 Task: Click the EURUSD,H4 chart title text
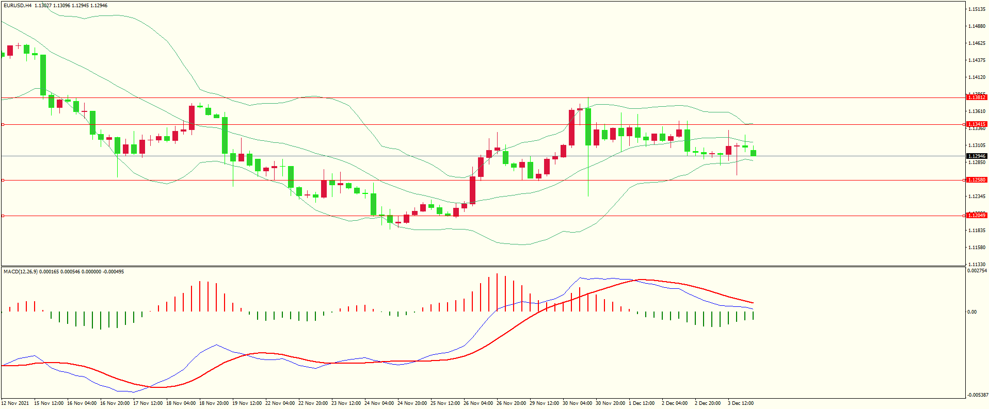18,6
